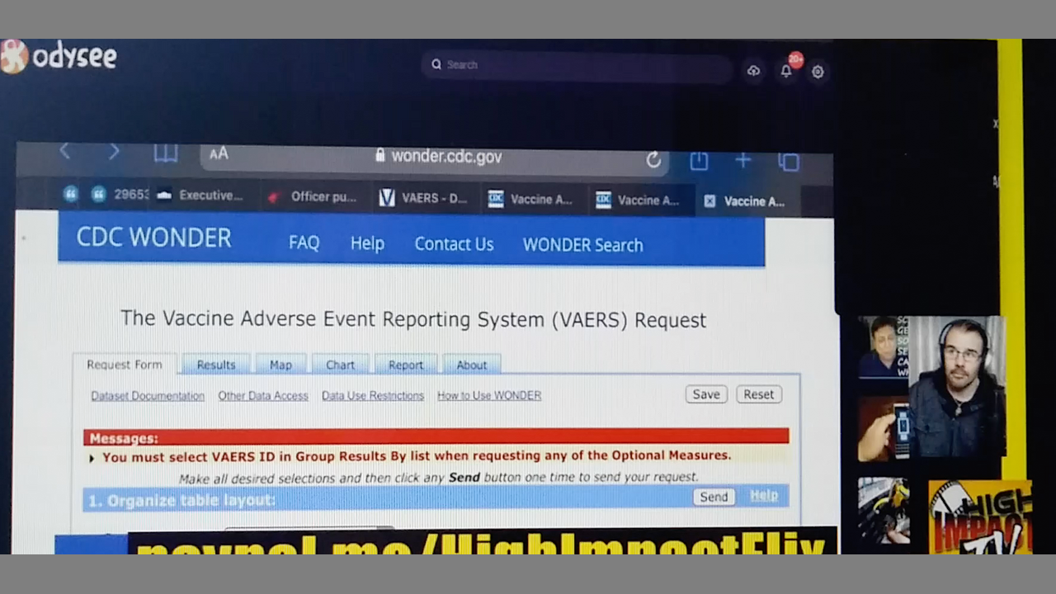This screenshot has width=1056, height=594.
Task: Click the browser back arrow
Action: coord(65,152)
